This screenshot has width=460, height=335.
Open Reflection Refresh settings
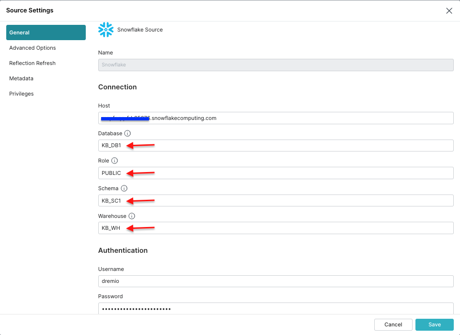point(32,63)
